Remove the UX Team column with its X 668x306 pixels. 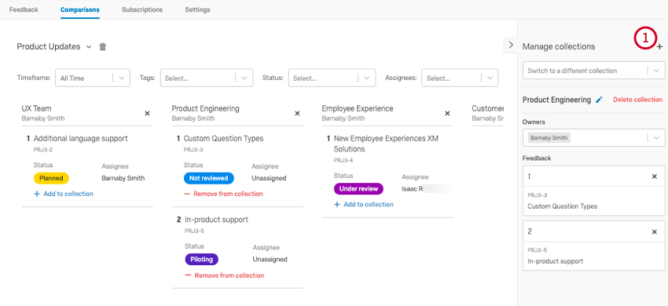[148, 113]
